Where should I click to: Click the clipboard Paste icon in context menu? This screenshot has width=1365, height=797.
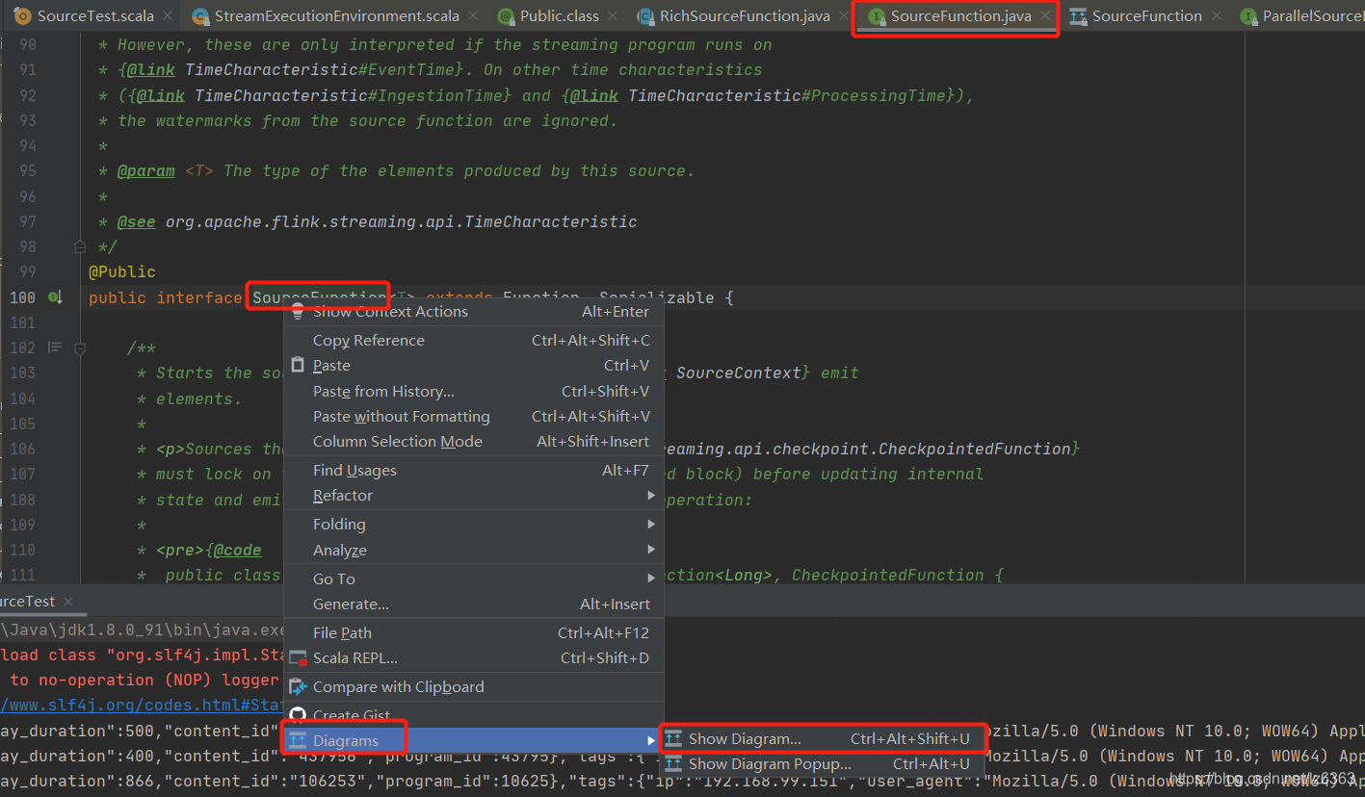(298, 366)
